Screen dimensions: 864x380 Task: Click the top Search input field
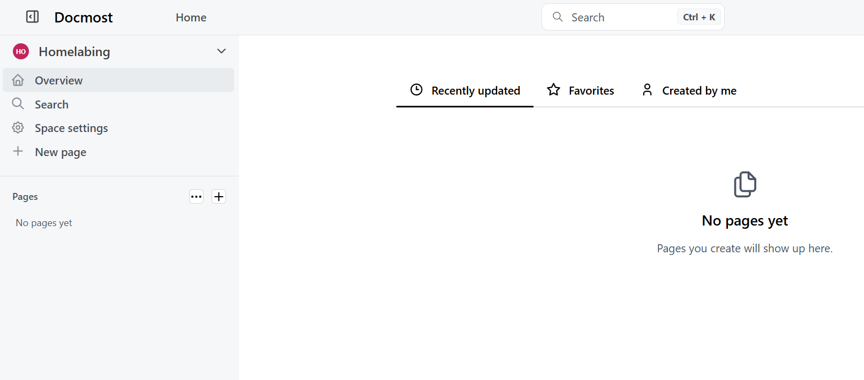[633, 17]
